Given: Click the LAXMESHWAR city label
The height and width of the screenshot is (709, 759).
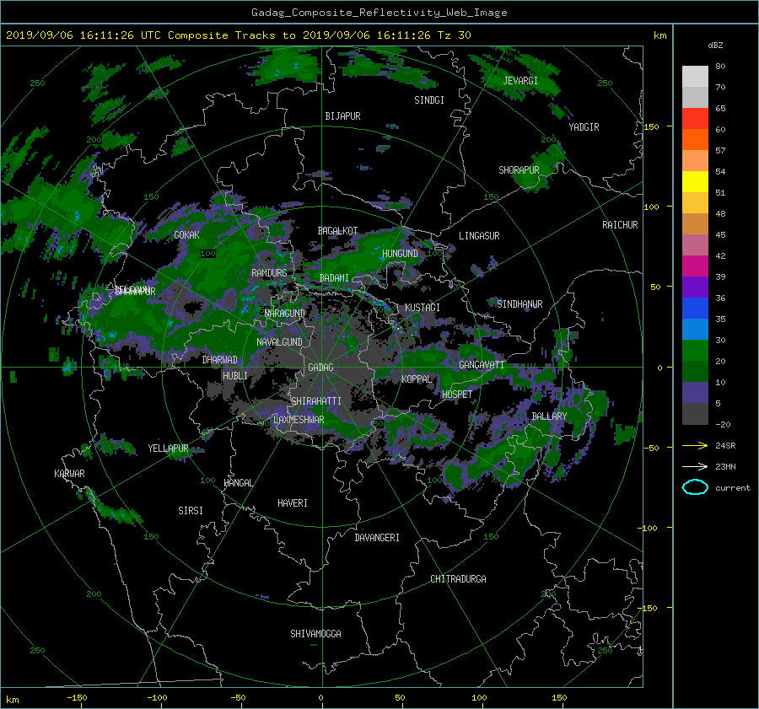Looking at the screenshot, I should click(x=299, y=420).
